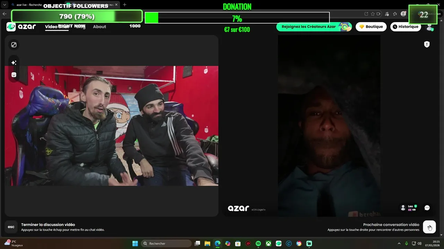Open the clock showing 20:25
The width and height of the screenshot is (444, 249).
point(433,243)
